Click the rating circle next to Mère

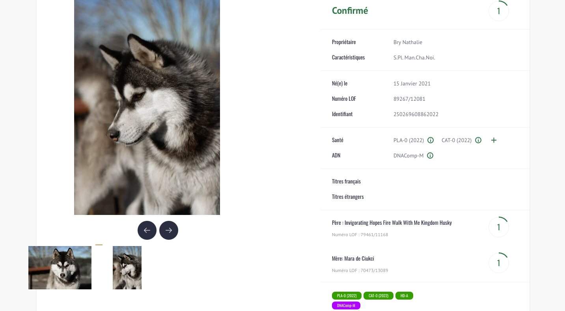pos(499,263)
